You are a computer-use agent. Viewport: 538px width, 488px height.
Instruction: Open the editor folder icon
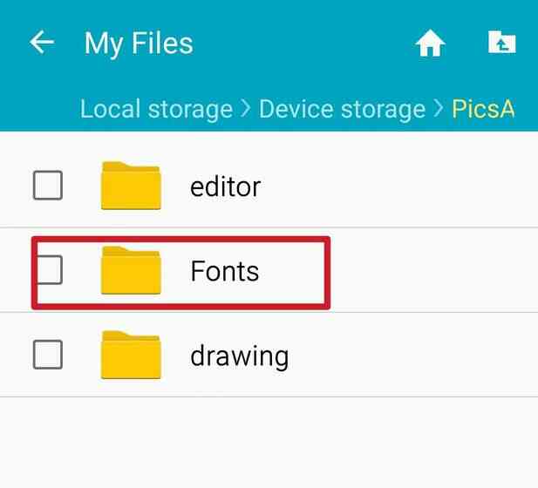pyautogui.click(x=131, y=186)
